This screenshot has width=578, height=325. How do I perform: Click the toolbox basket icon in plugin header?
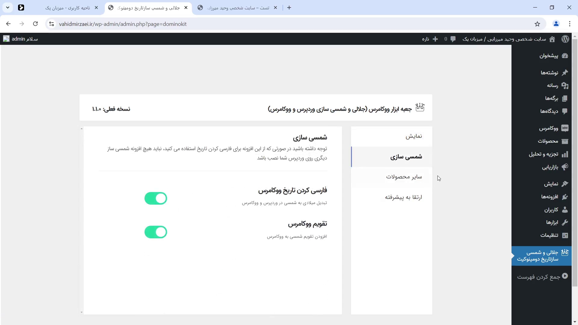coord(420,107)
